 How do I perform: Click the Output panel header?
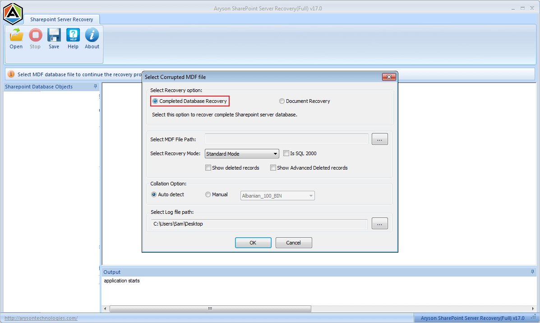319,272
